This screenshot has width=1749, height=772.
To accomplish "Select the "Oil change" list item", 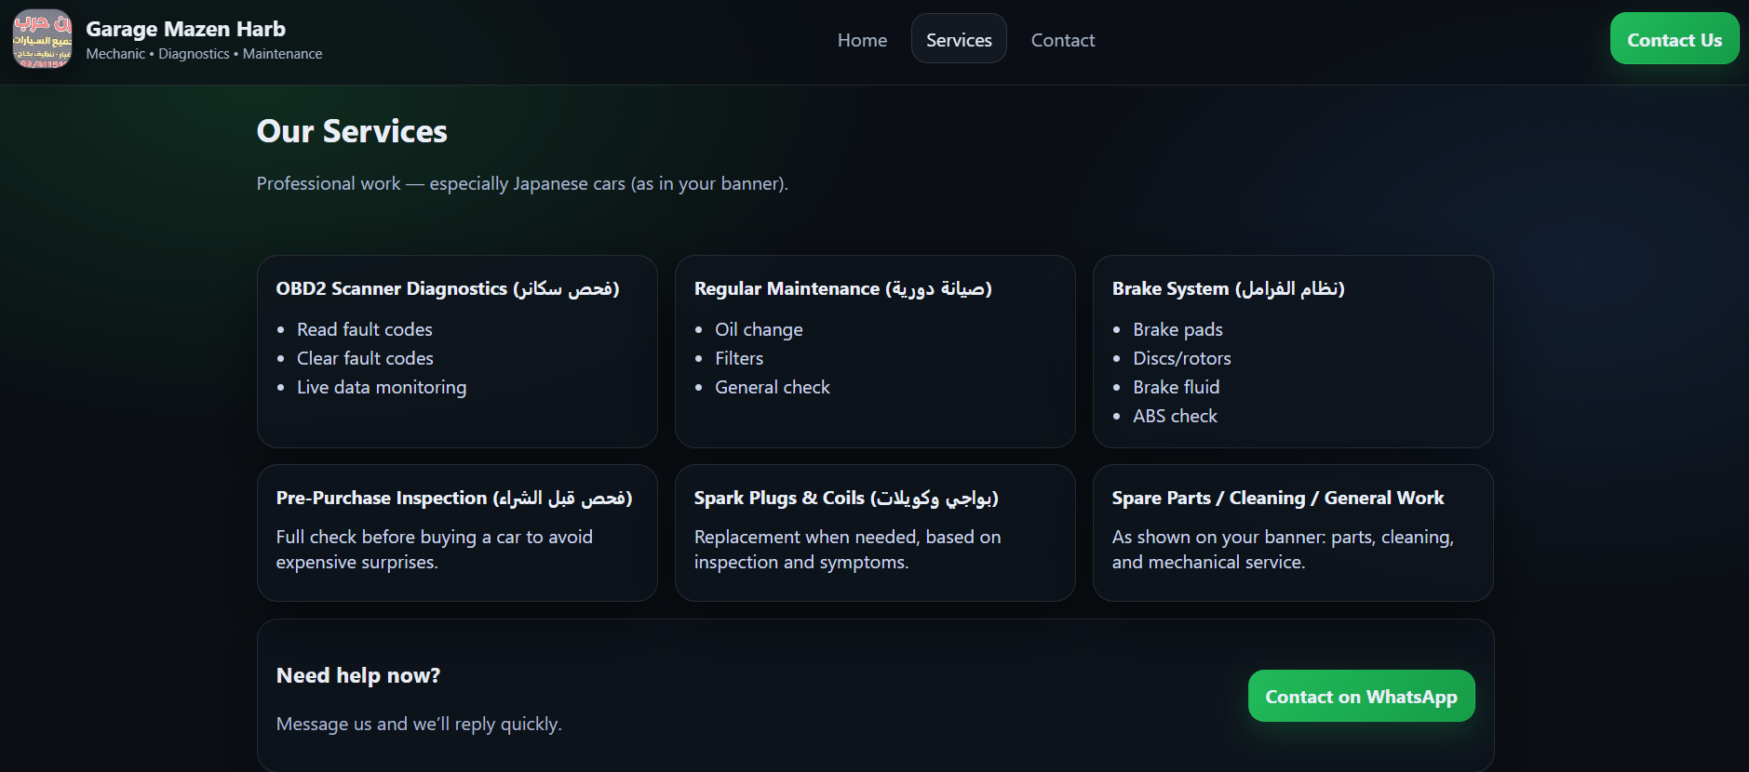I will click(758, 329).
